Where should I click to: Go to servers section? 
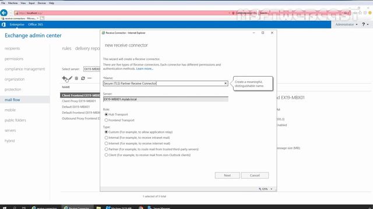[10, 130]
